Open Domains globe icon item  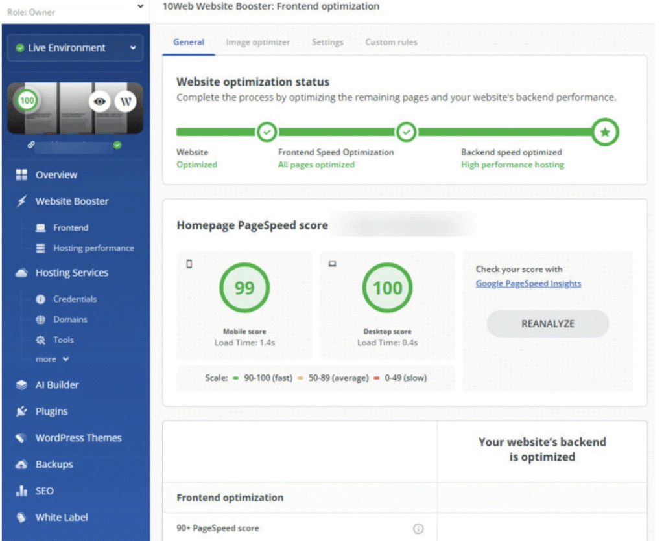(x=41, y=319)
